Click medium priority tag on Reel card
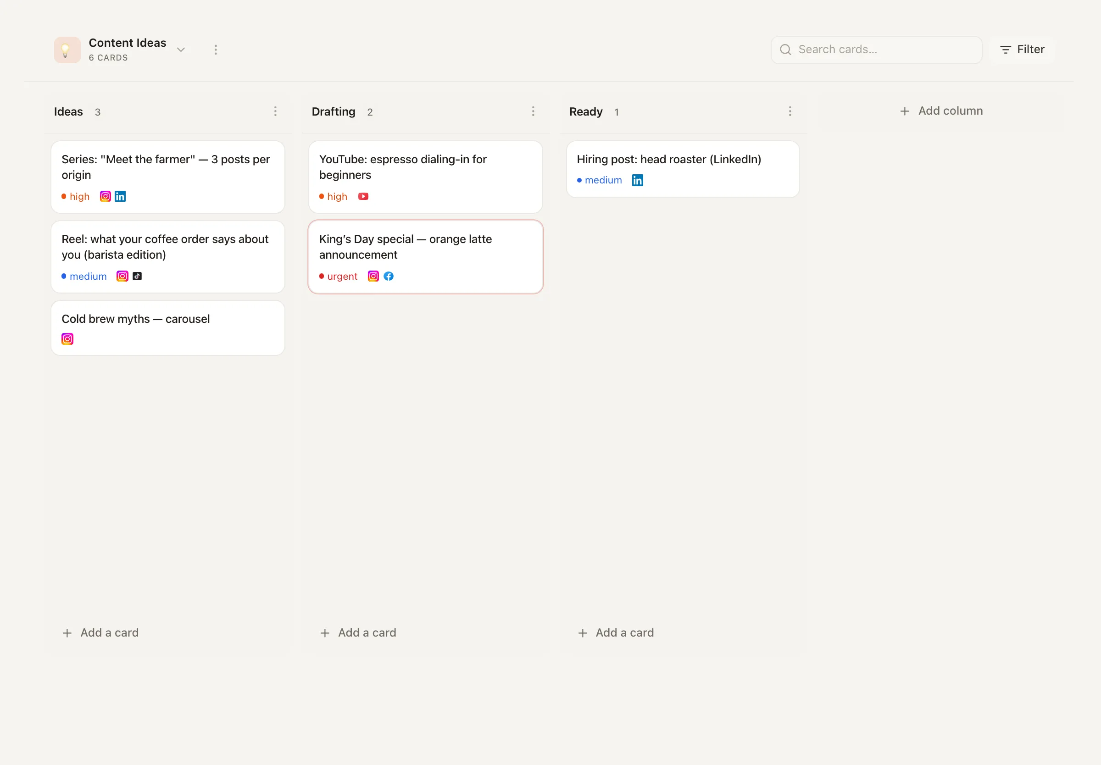Image resolution: width=1101 pixels, height=765 pixels. pyautogui.click(x=84, y=277)
